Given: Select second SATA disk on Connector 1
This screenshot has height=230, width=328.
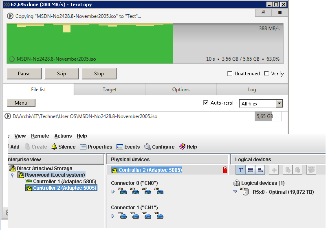Looking at the screenshot, I should point(135,216).
